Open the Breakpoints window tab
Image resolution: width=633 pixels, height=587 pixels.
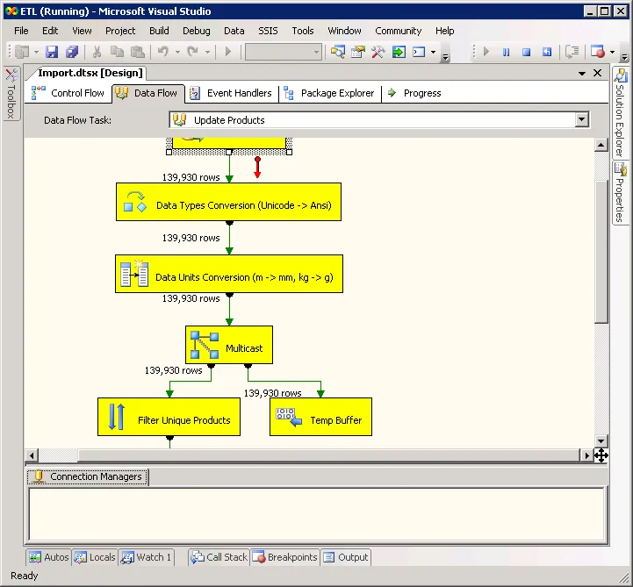coord(284,557)
